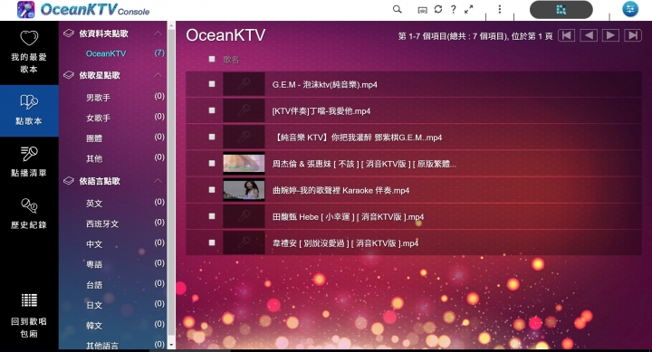
Task: Open the blue sliders settings icon
Action: tap(630, 9)
